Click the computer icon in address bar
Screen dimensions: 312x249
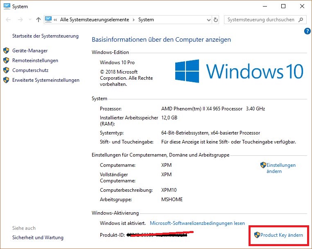[x=48, y=20]
